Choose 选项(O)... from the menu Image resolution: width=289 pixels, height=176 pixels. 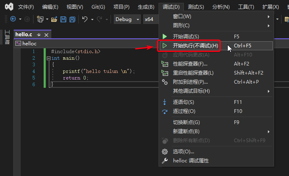click(216, 152)
